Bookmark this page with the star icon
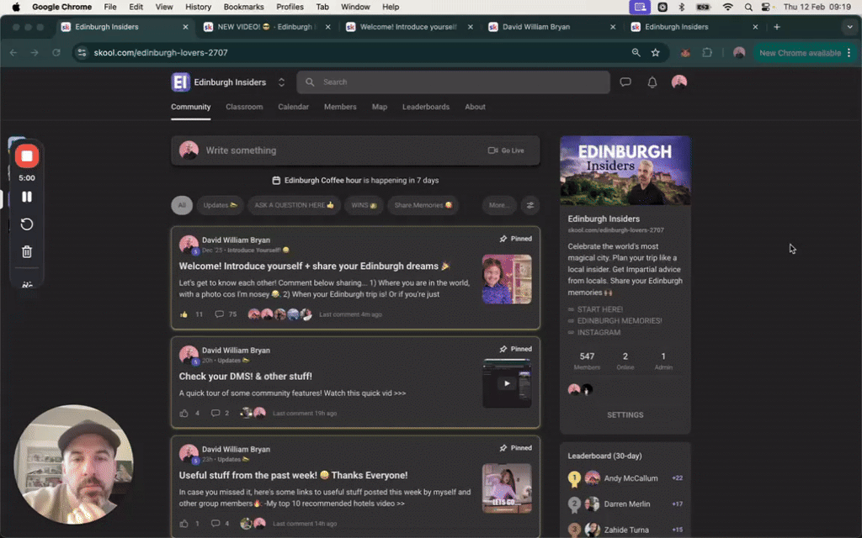Viewport: 862px width, 538px height. 655,53
